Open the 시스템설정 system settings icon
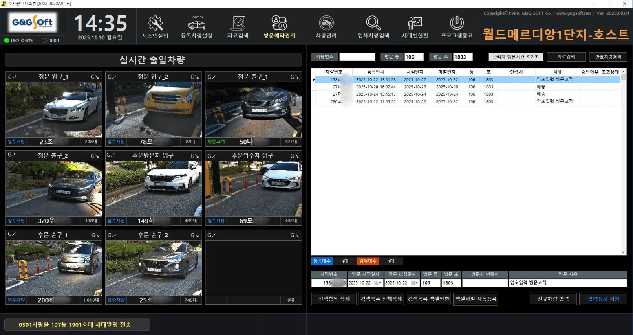The width and height of the screenshot is (633, 335). coord(155,27)
